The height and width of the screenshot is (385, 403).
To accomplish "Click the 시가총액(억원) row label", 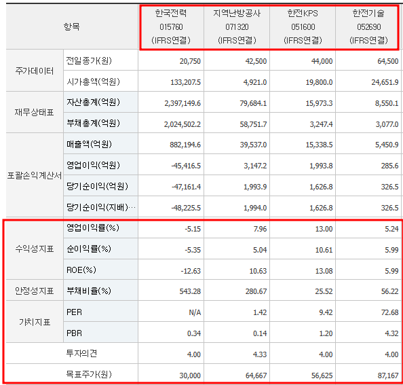I will [x=93, y=81].
